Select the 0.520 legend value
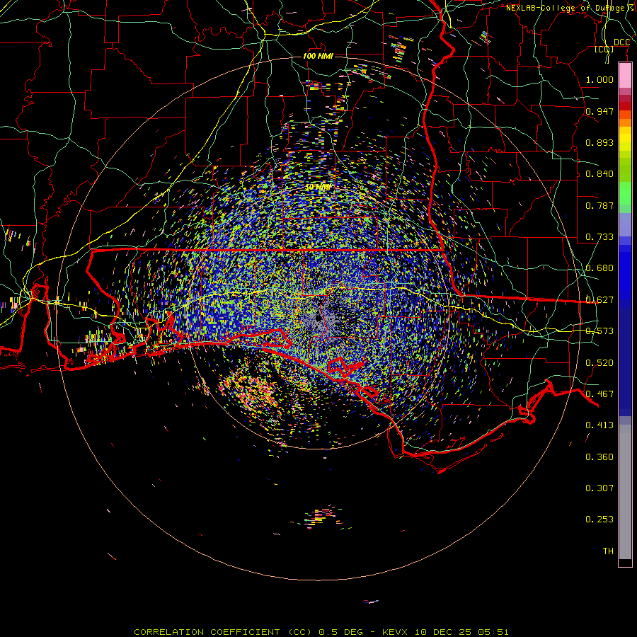 coord(599,363)
